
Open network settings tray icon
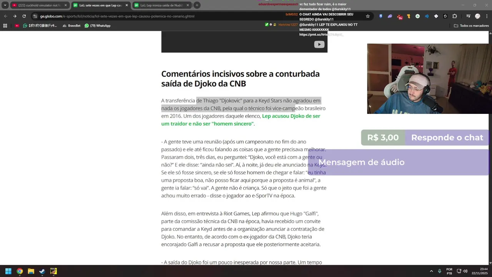459,271
